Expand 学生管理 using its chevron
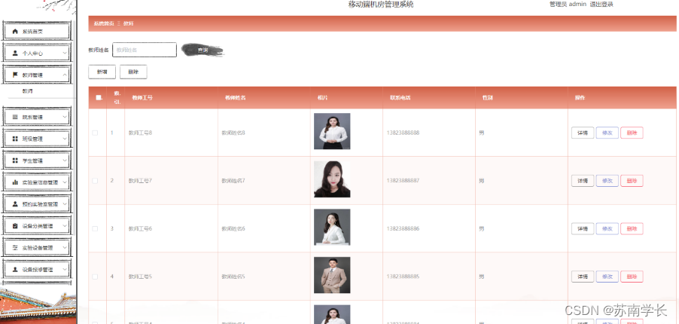 [x=65, y=160]
